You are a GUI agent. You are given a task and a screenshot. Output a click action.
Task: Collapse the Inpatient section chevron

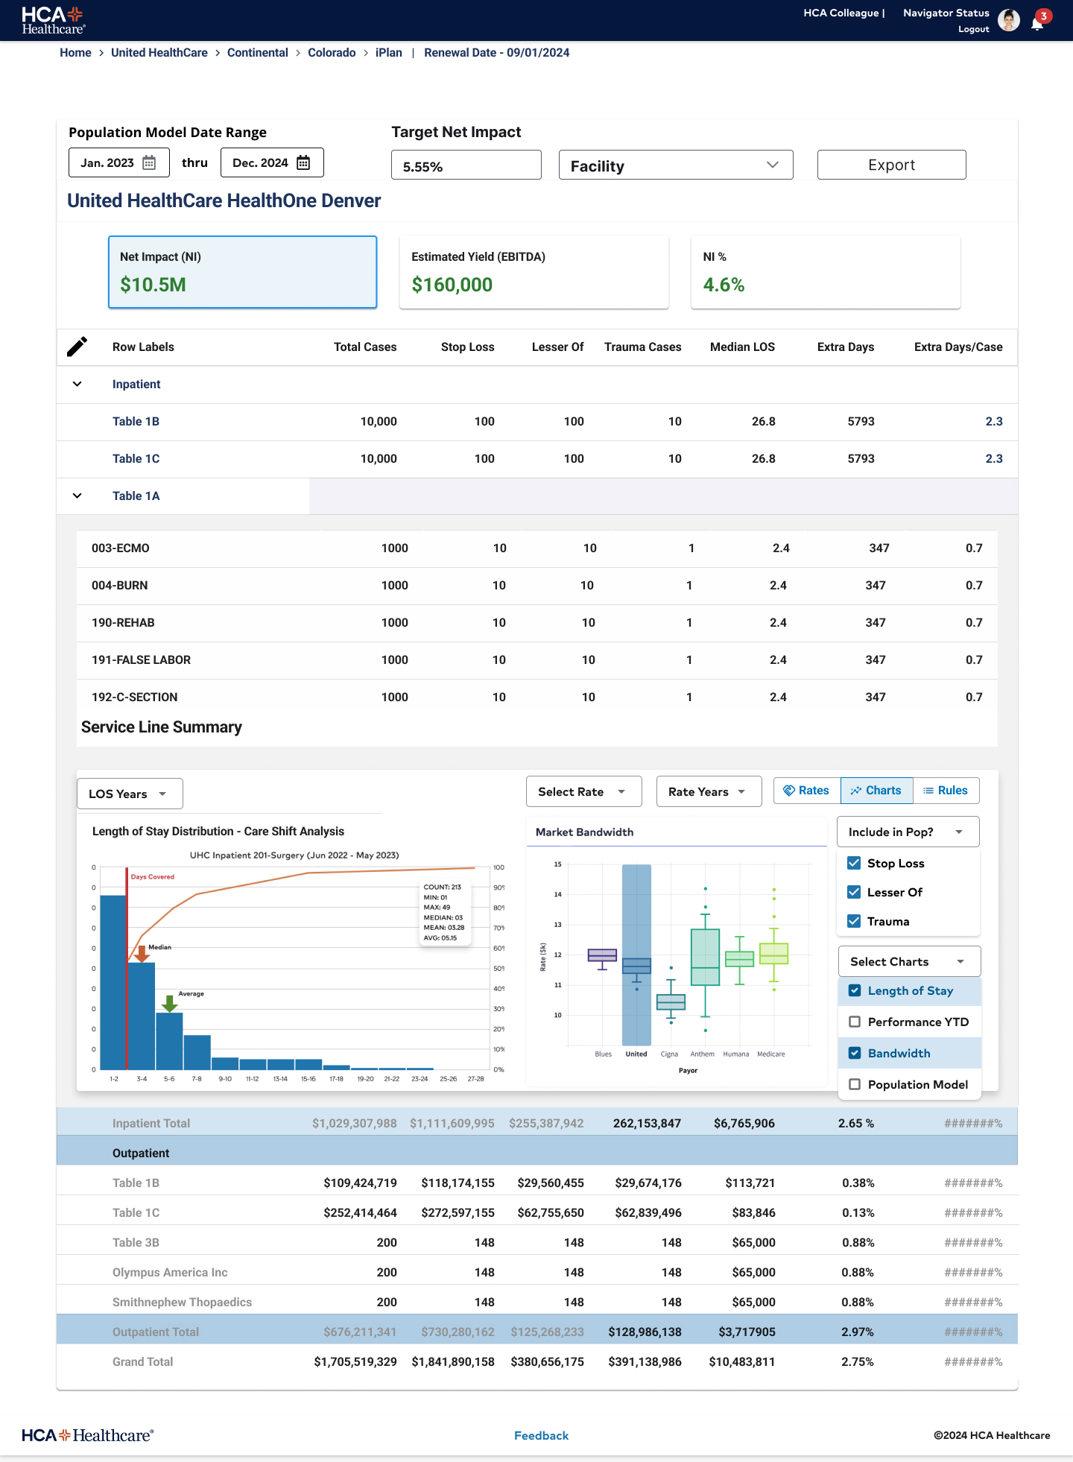(x=77, y=384)
